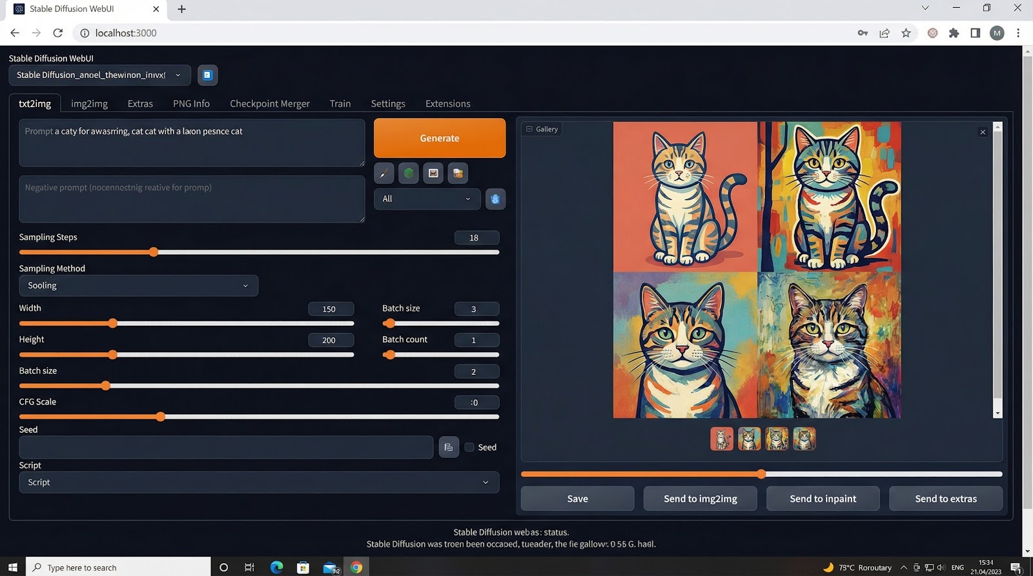The width and height of the screenshot is (1033, 576).
Task: Open the Chrome three-dot menu
Action: tap(1018, 33)
